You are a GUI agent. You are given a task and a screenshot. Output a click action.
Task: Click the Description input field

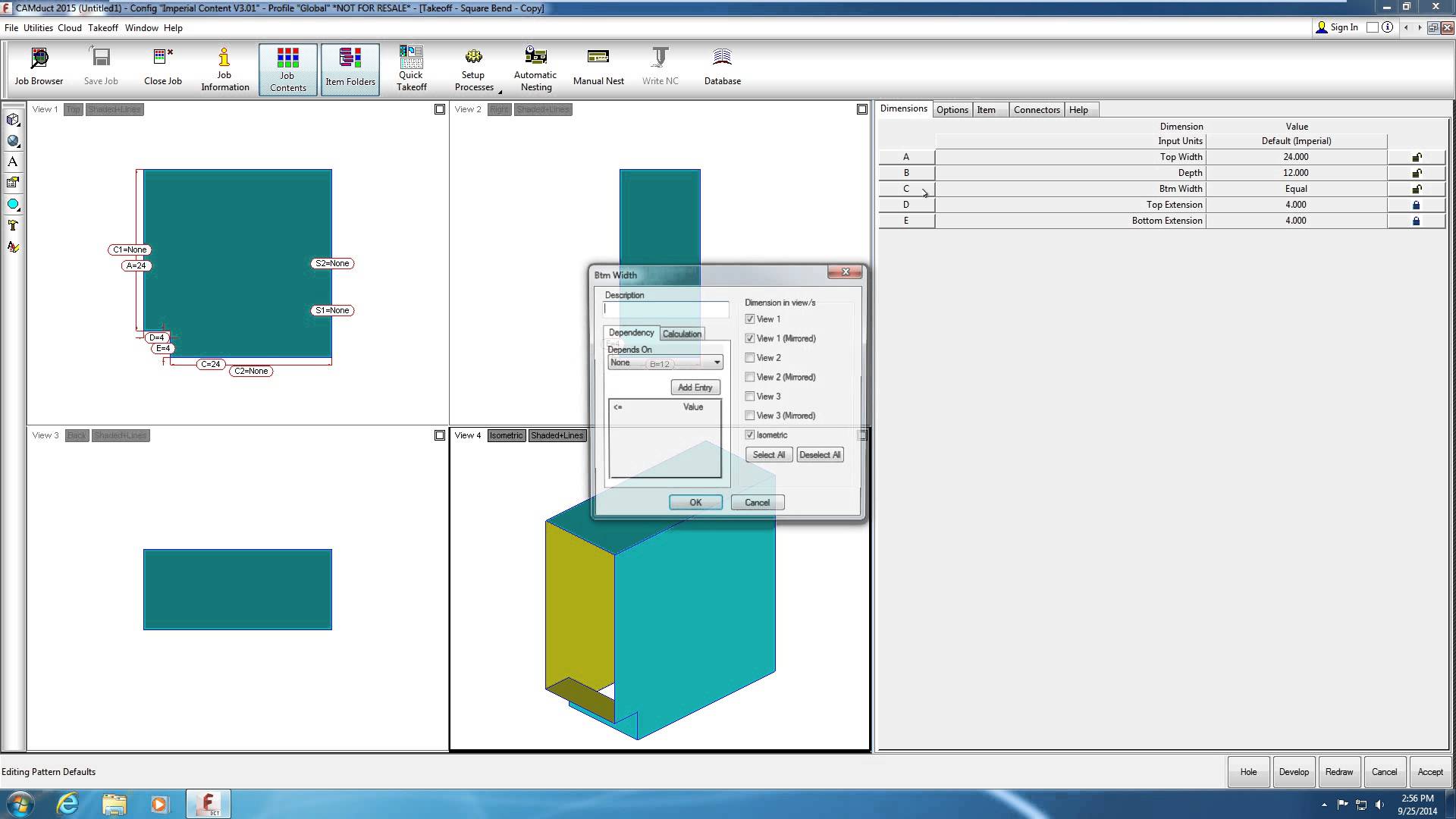tap(666, 309)
